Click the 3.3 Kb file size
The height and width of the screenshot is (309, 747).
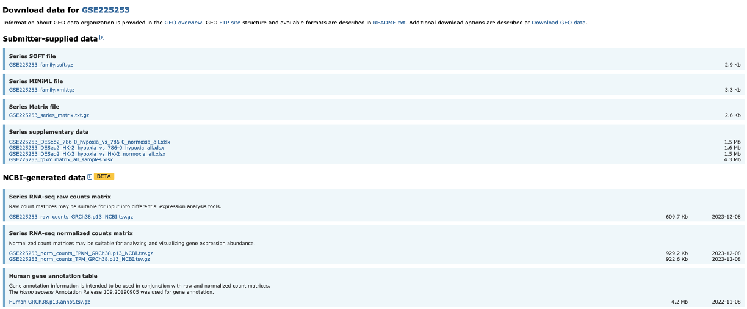point(733,90)
